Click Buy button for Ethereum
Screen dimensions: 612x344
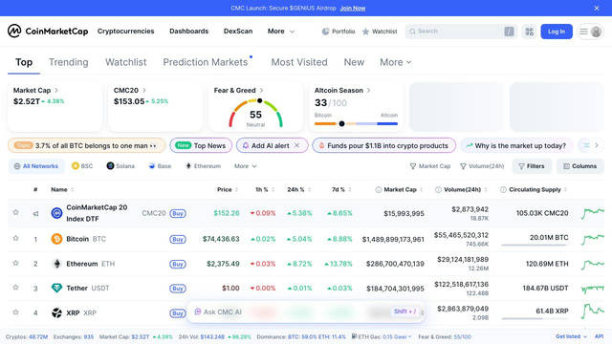[178, 264]
